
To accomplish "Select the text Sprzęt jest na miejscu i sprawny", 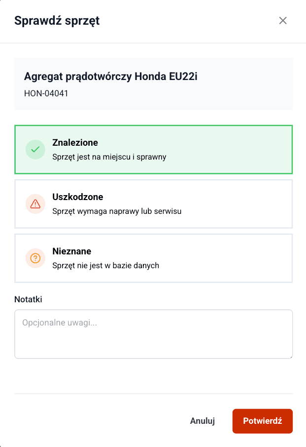I will pos(109,157).
